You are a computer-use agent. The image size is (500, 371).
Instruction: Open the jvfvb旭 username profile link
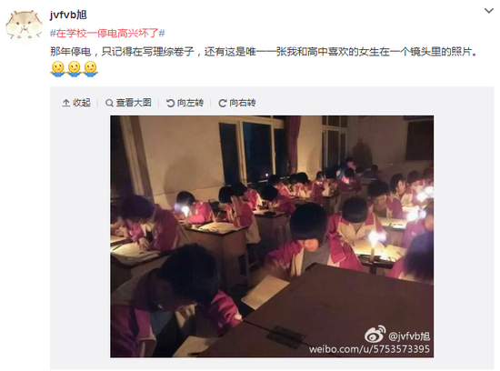68,15
